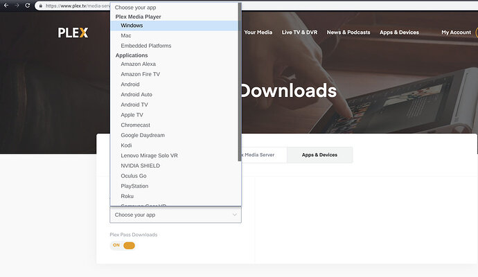Pick NVIDIA SHIELD option
This screenshot has width=478, height=277.
(174, 166)
